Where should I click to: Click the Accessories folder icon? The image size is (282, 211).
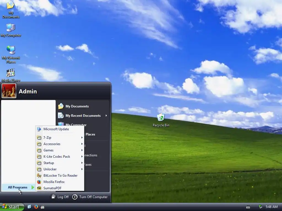[39, 144]
